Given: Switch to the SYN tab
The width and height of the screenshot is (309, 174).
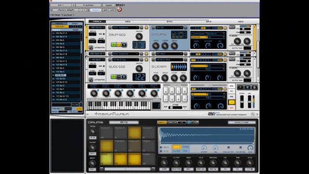Looking at the screenshot, I should click(169, 21).
